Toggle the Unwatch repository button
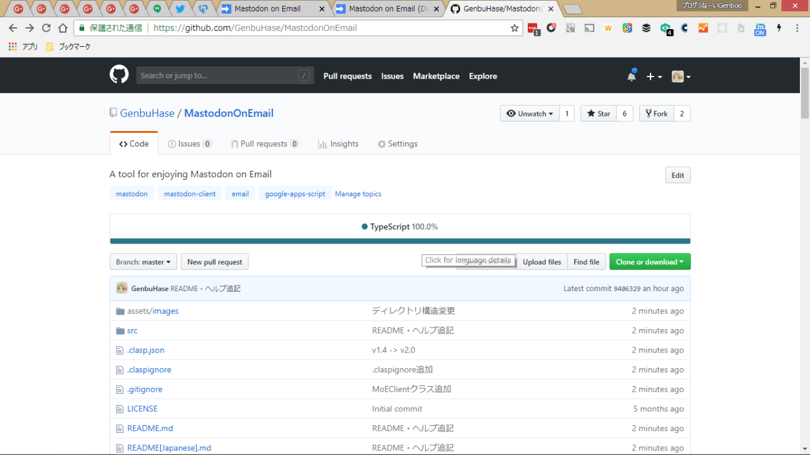 pos(530,113)
